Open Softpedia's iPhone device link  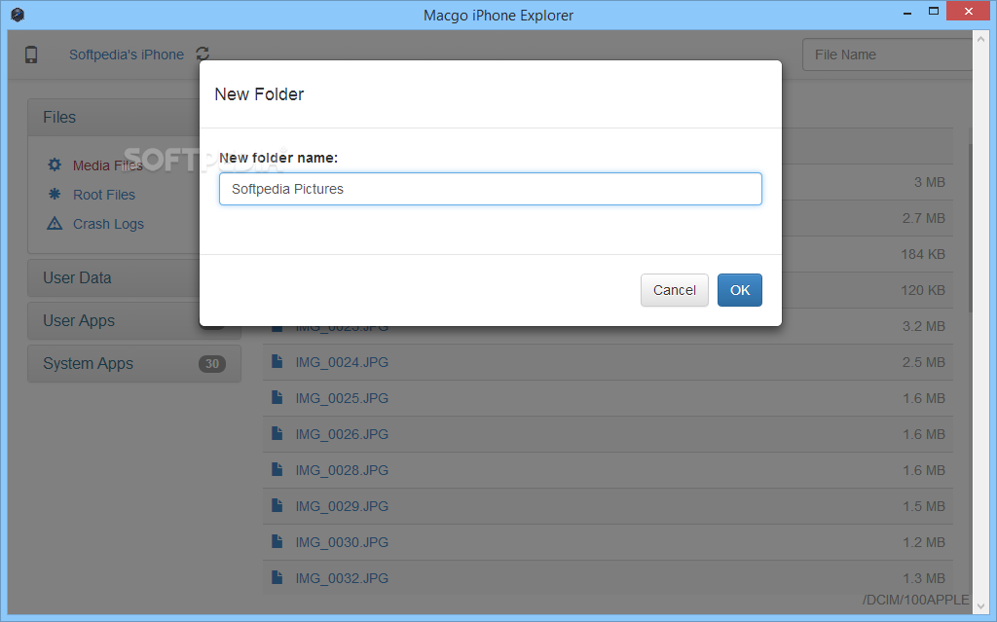pyautogui.click(x=127, y=55)
